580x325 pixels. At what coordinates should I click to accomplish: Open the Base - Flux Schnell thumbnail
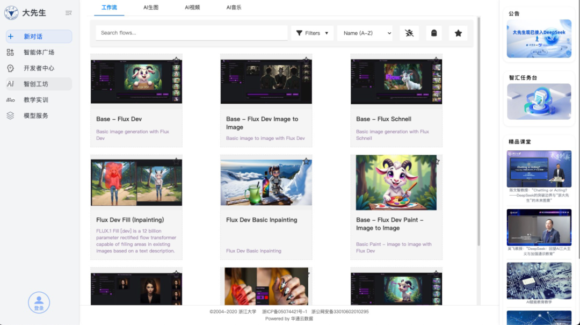coord(396,82)
